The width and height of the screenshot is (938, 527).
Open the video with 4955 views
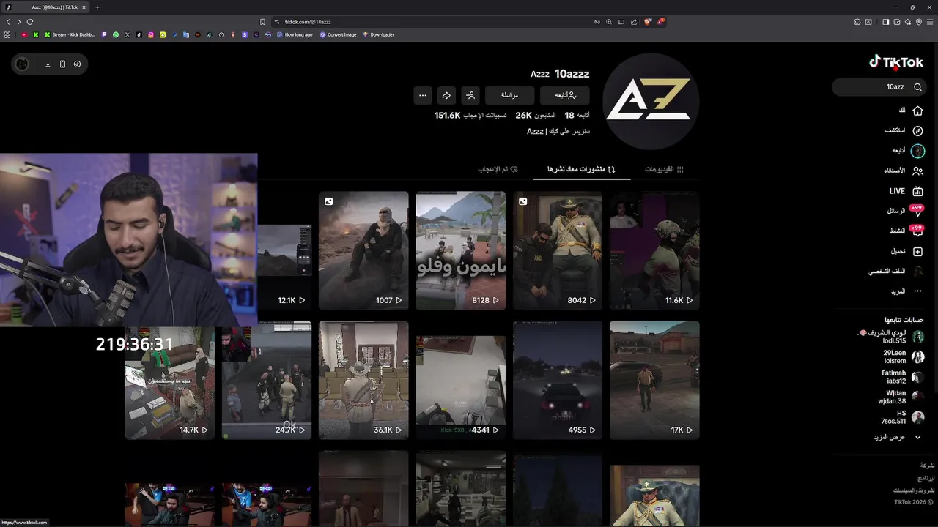pos(558,380)
